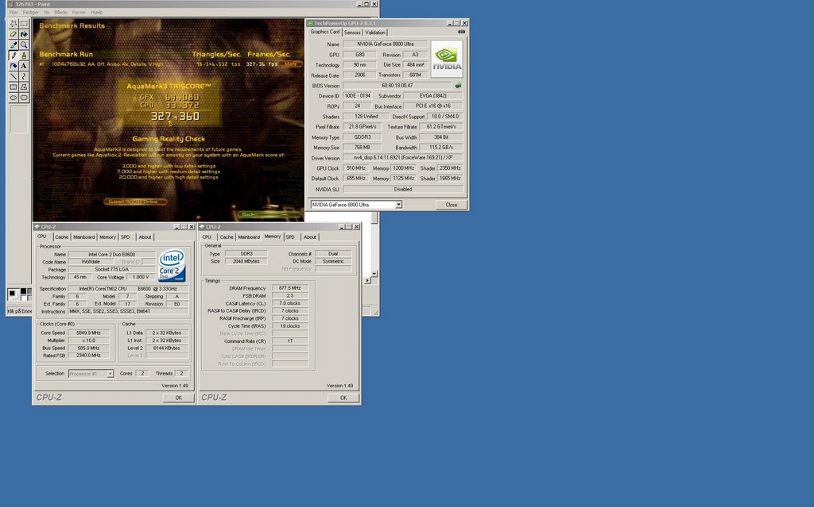Click Paint's vertical scrollbar down arrow
Viewport: 814px width, 508px height.
(374, 273)
